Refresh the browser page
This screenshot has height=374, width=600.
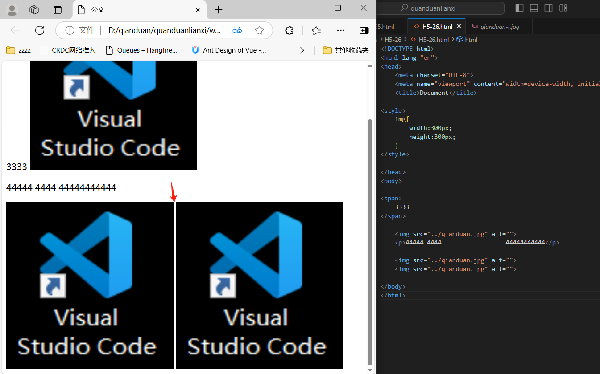40,30
